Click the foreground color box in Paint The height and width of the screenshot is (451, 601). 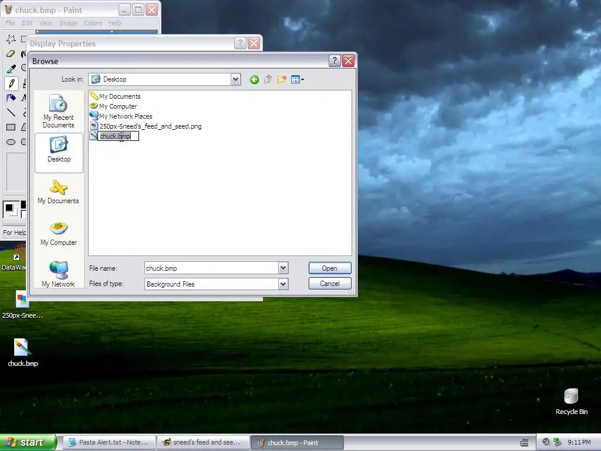(9, 208)
